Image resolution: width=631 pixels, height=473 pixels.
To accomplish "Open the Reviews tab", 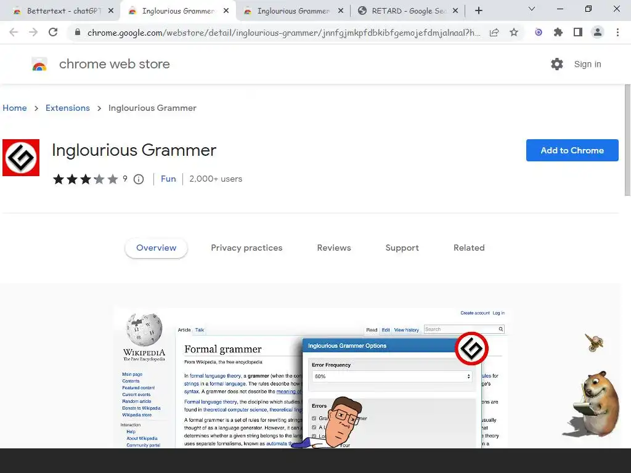I will click(x=334, y=248).
